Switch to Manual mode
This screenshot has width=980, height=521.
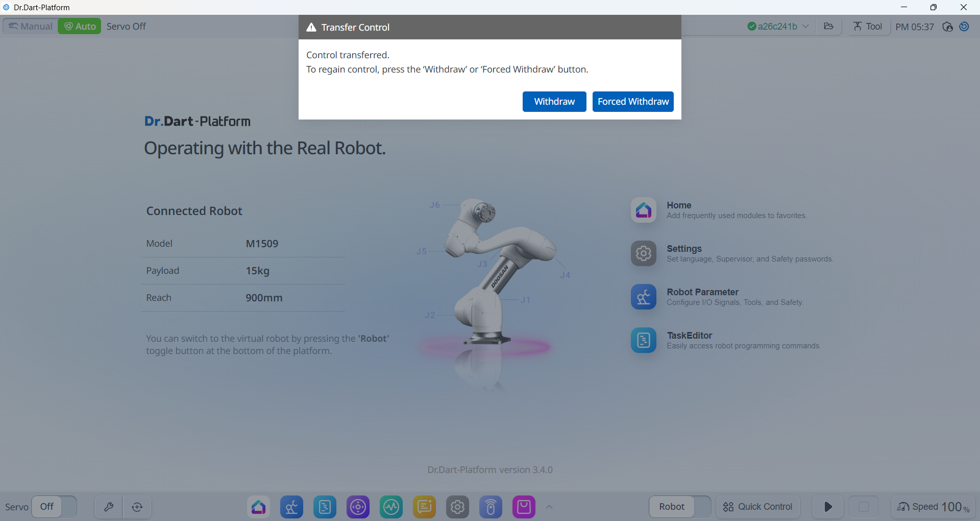coord(31,26)
